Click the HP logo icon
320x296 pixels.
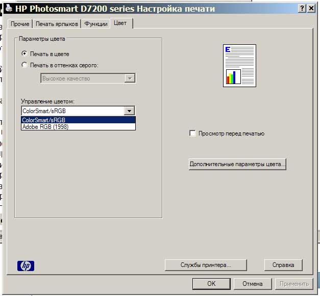[26, 266]
